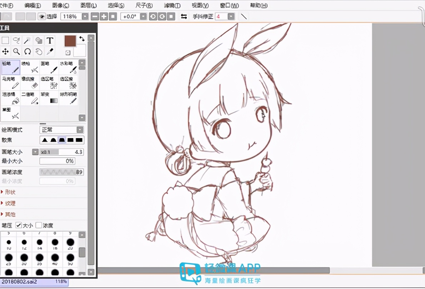Reset canvas zoom with square button

pos(113,16)
